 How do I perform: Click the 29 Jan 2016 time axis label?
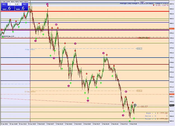coord(4,124)
